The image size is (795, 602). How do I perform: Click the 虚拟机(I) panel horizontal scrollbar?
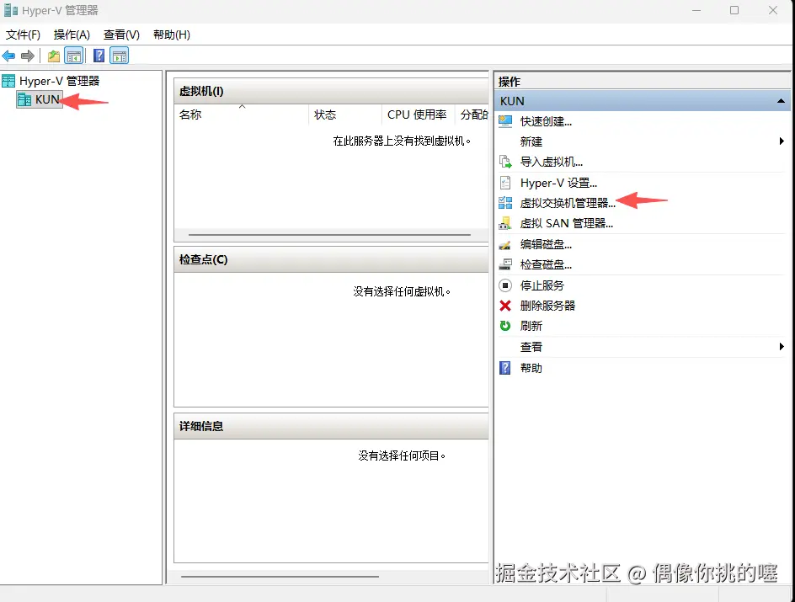tap(329, 235)
